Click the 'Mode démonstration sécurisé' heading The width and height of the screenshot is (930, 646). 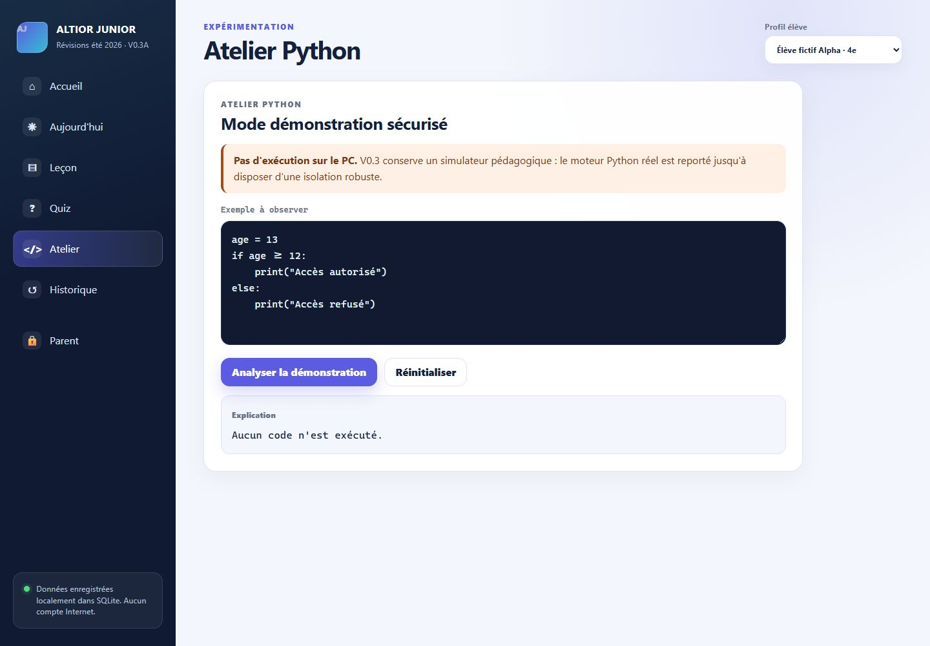coord(334,124)
